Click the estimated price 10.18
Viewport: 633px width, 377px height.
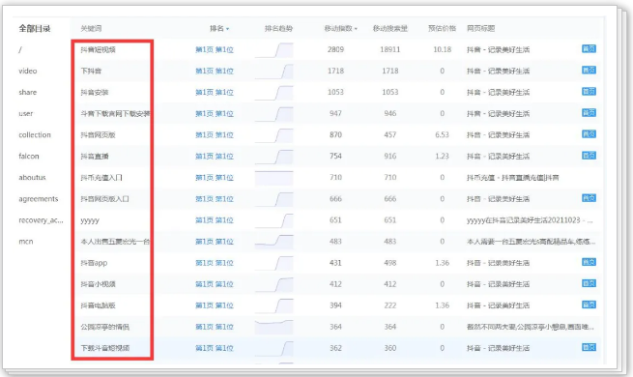[442, 49]
